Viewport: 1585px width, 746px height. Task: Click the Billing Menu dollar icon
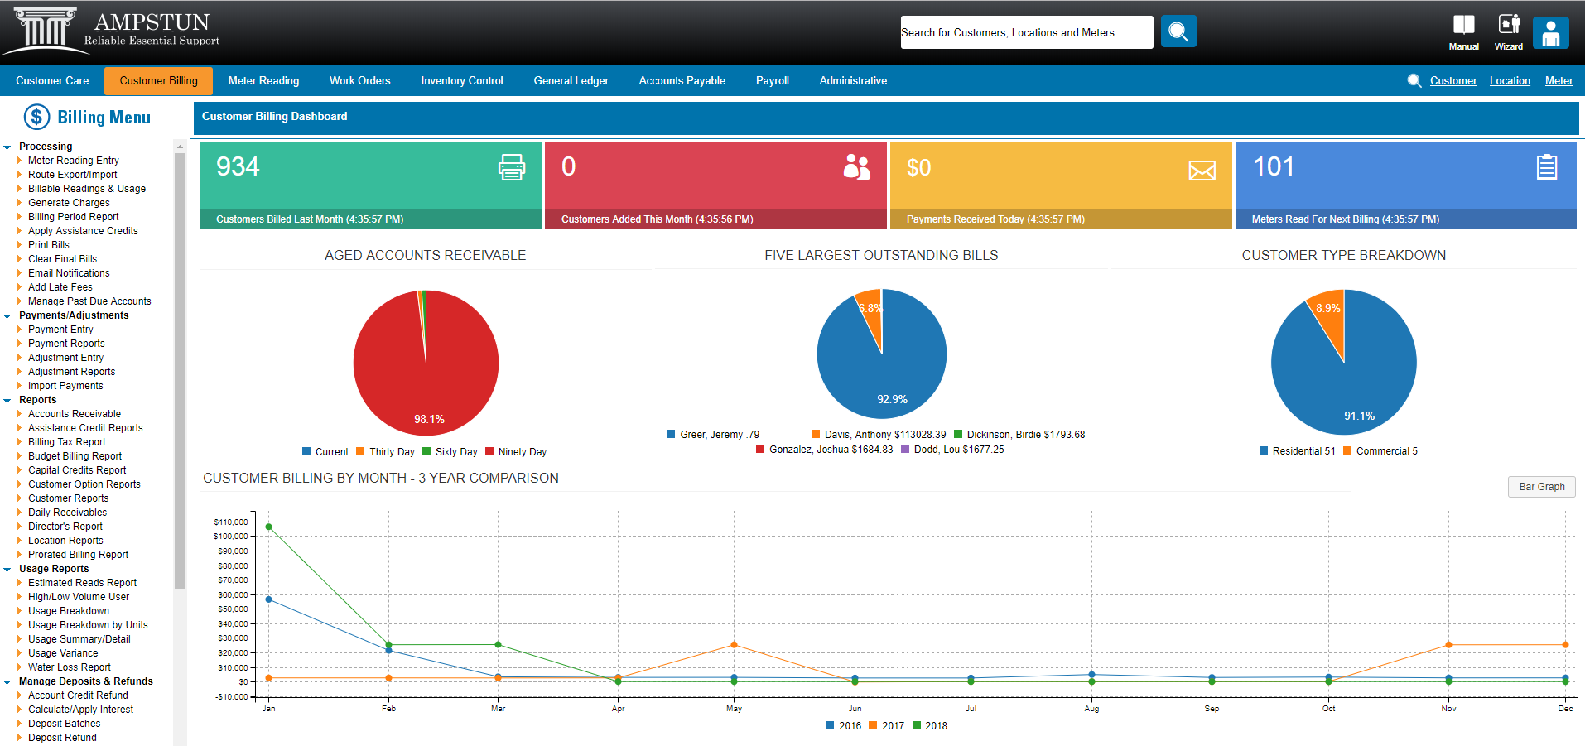coord(36,117)
